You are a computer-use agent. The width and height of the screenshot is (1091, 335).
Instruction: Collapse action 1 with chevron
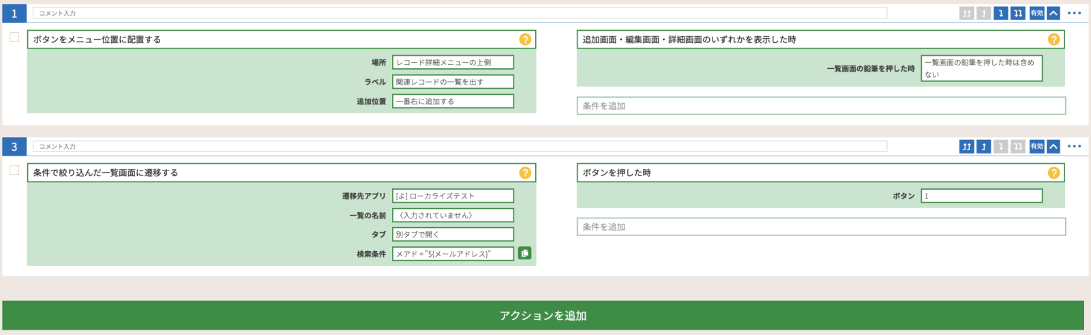pos(1053,13)
